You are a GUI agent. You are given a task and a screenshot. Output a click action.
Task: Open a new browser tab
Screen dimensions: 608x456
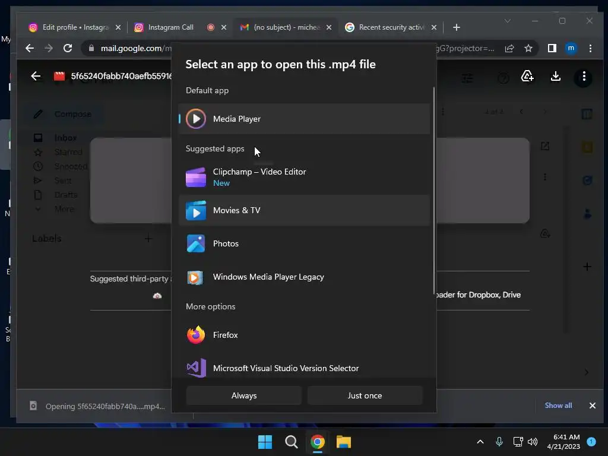coord(457,27)
